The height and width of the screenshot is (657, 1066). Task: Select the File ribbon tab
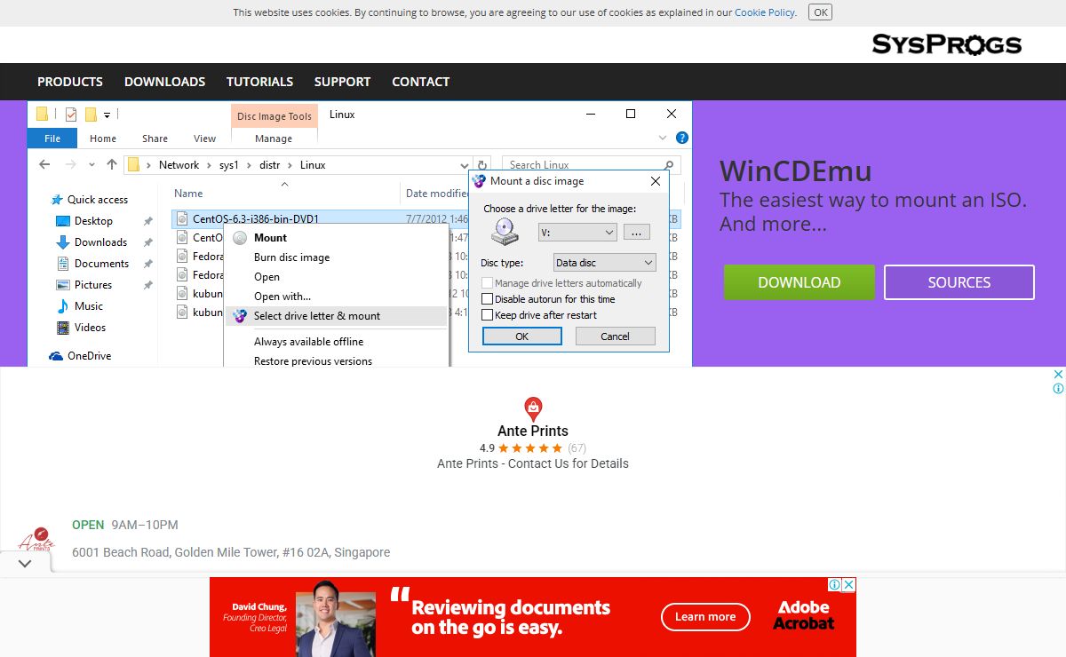(x=52, y=139)
